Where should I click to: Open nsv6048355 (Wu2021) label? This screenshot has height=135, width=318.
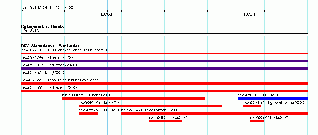(x=170, y=117)
